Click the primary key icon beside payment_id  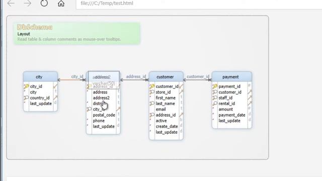[x=215, y=86]
